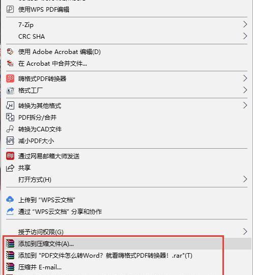The width and height of the screenshot is (253, 275).
Task: Click the PDF拆分/合并 icon
Action: click(x=10, y=117)
